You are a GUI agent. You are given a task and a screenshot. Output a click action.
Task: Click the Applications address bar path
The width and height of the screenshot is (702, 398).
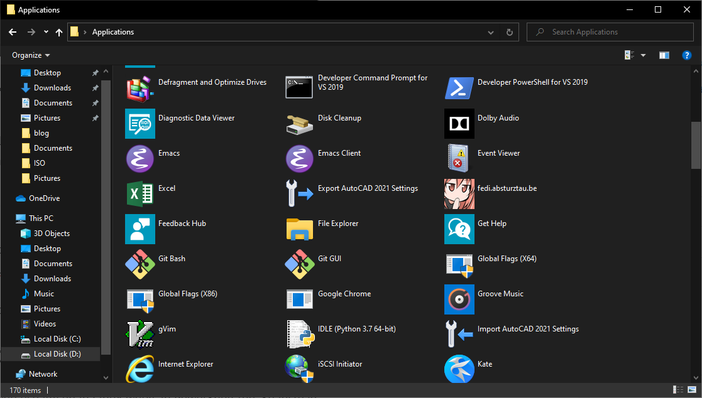click(x=113, y=32)
